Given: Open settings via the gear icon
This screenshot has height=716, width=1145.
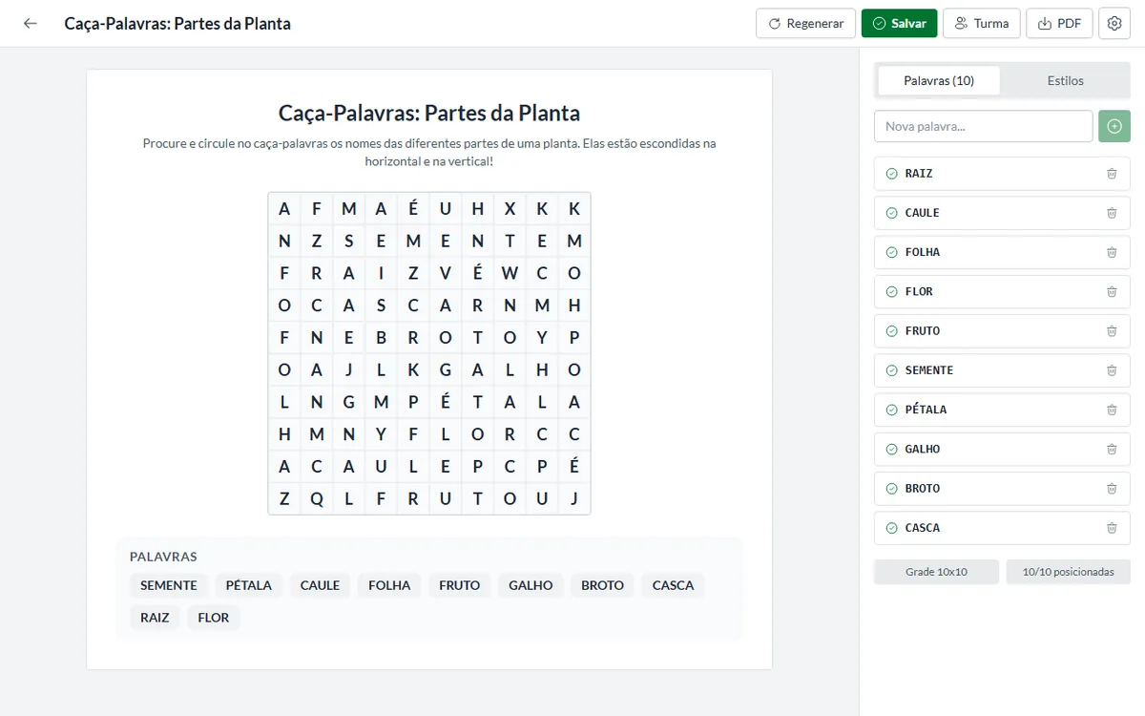Looking at the screenshot, I should [1114, 24].
